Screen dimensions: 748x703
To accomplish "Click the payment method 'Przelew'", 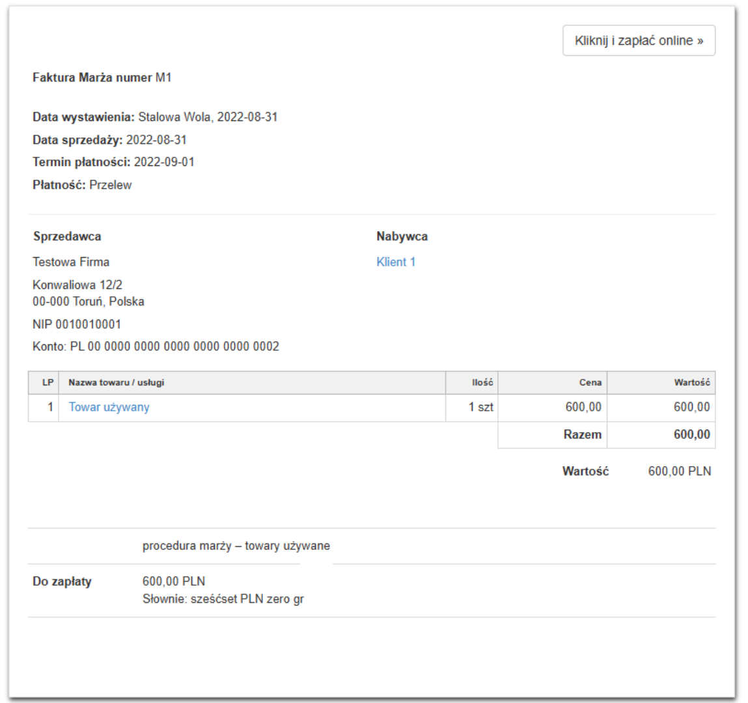I will coord(110,185).
